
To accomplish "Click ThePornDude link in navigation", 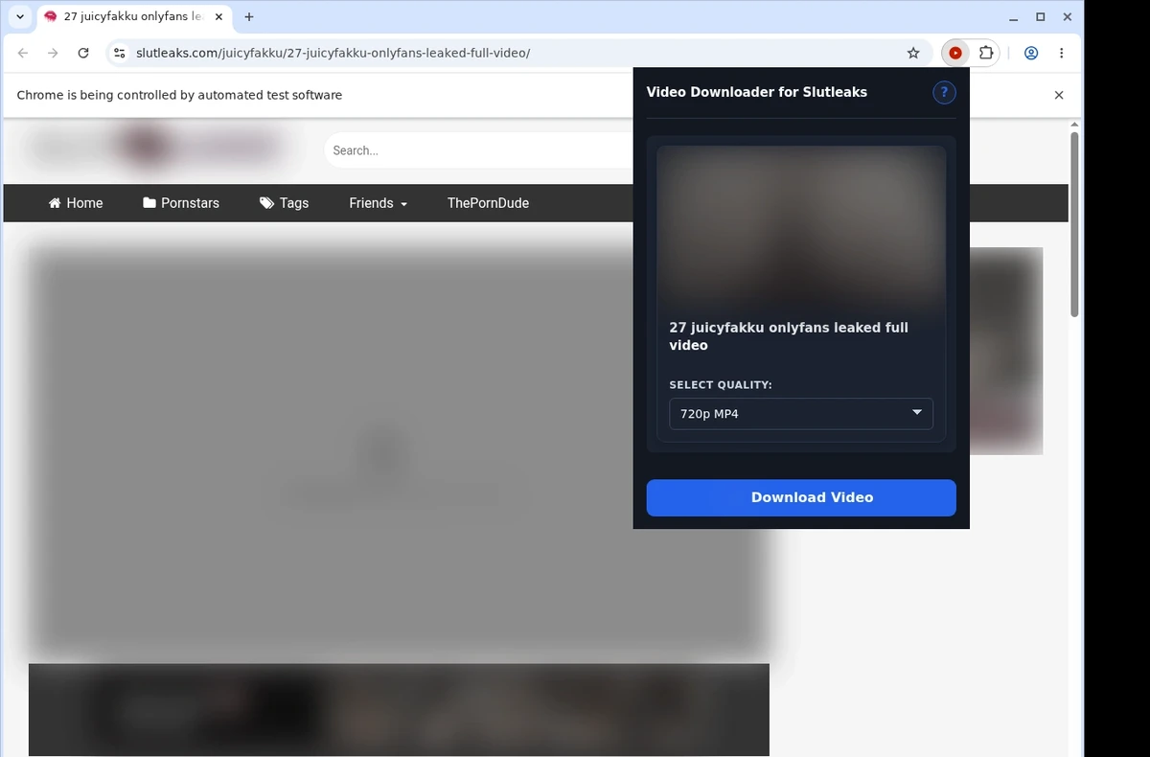I will point(488,203).
